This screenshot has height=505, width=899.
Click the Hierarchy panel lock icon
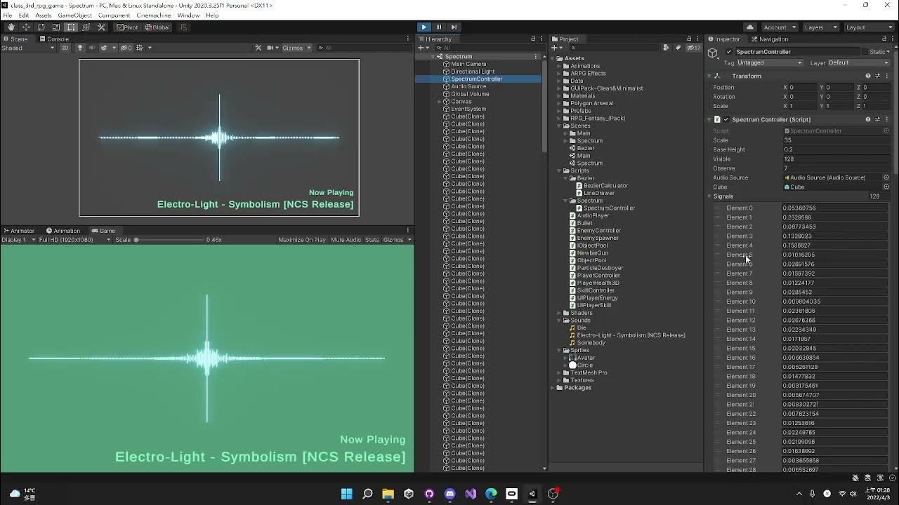[x=533, y=39]
